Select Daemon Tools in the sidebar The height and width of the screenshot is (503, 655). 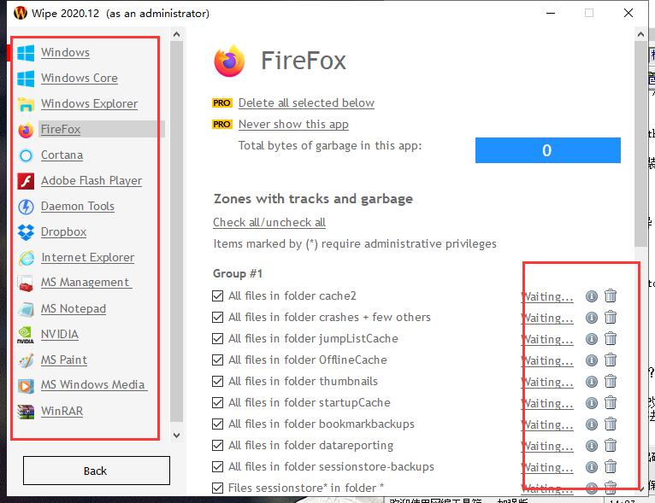(77, 207)
